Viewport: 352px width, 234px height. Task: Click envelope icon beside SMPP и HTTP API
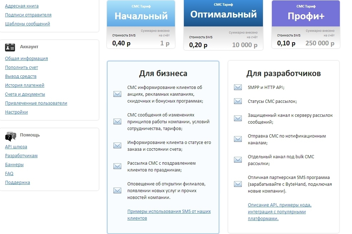coord(238,87)
